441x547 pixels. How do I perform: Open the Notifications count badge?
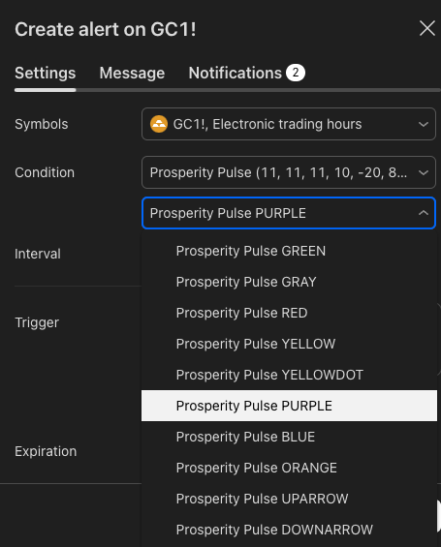tap(296, 73)
